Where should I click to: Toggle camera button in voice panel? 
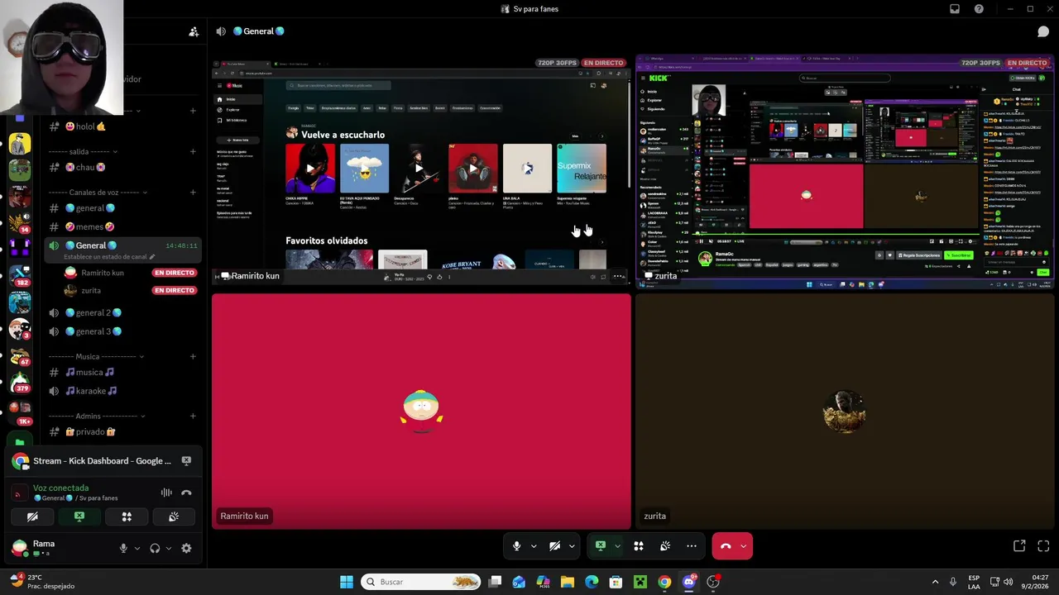coord(32,516)
